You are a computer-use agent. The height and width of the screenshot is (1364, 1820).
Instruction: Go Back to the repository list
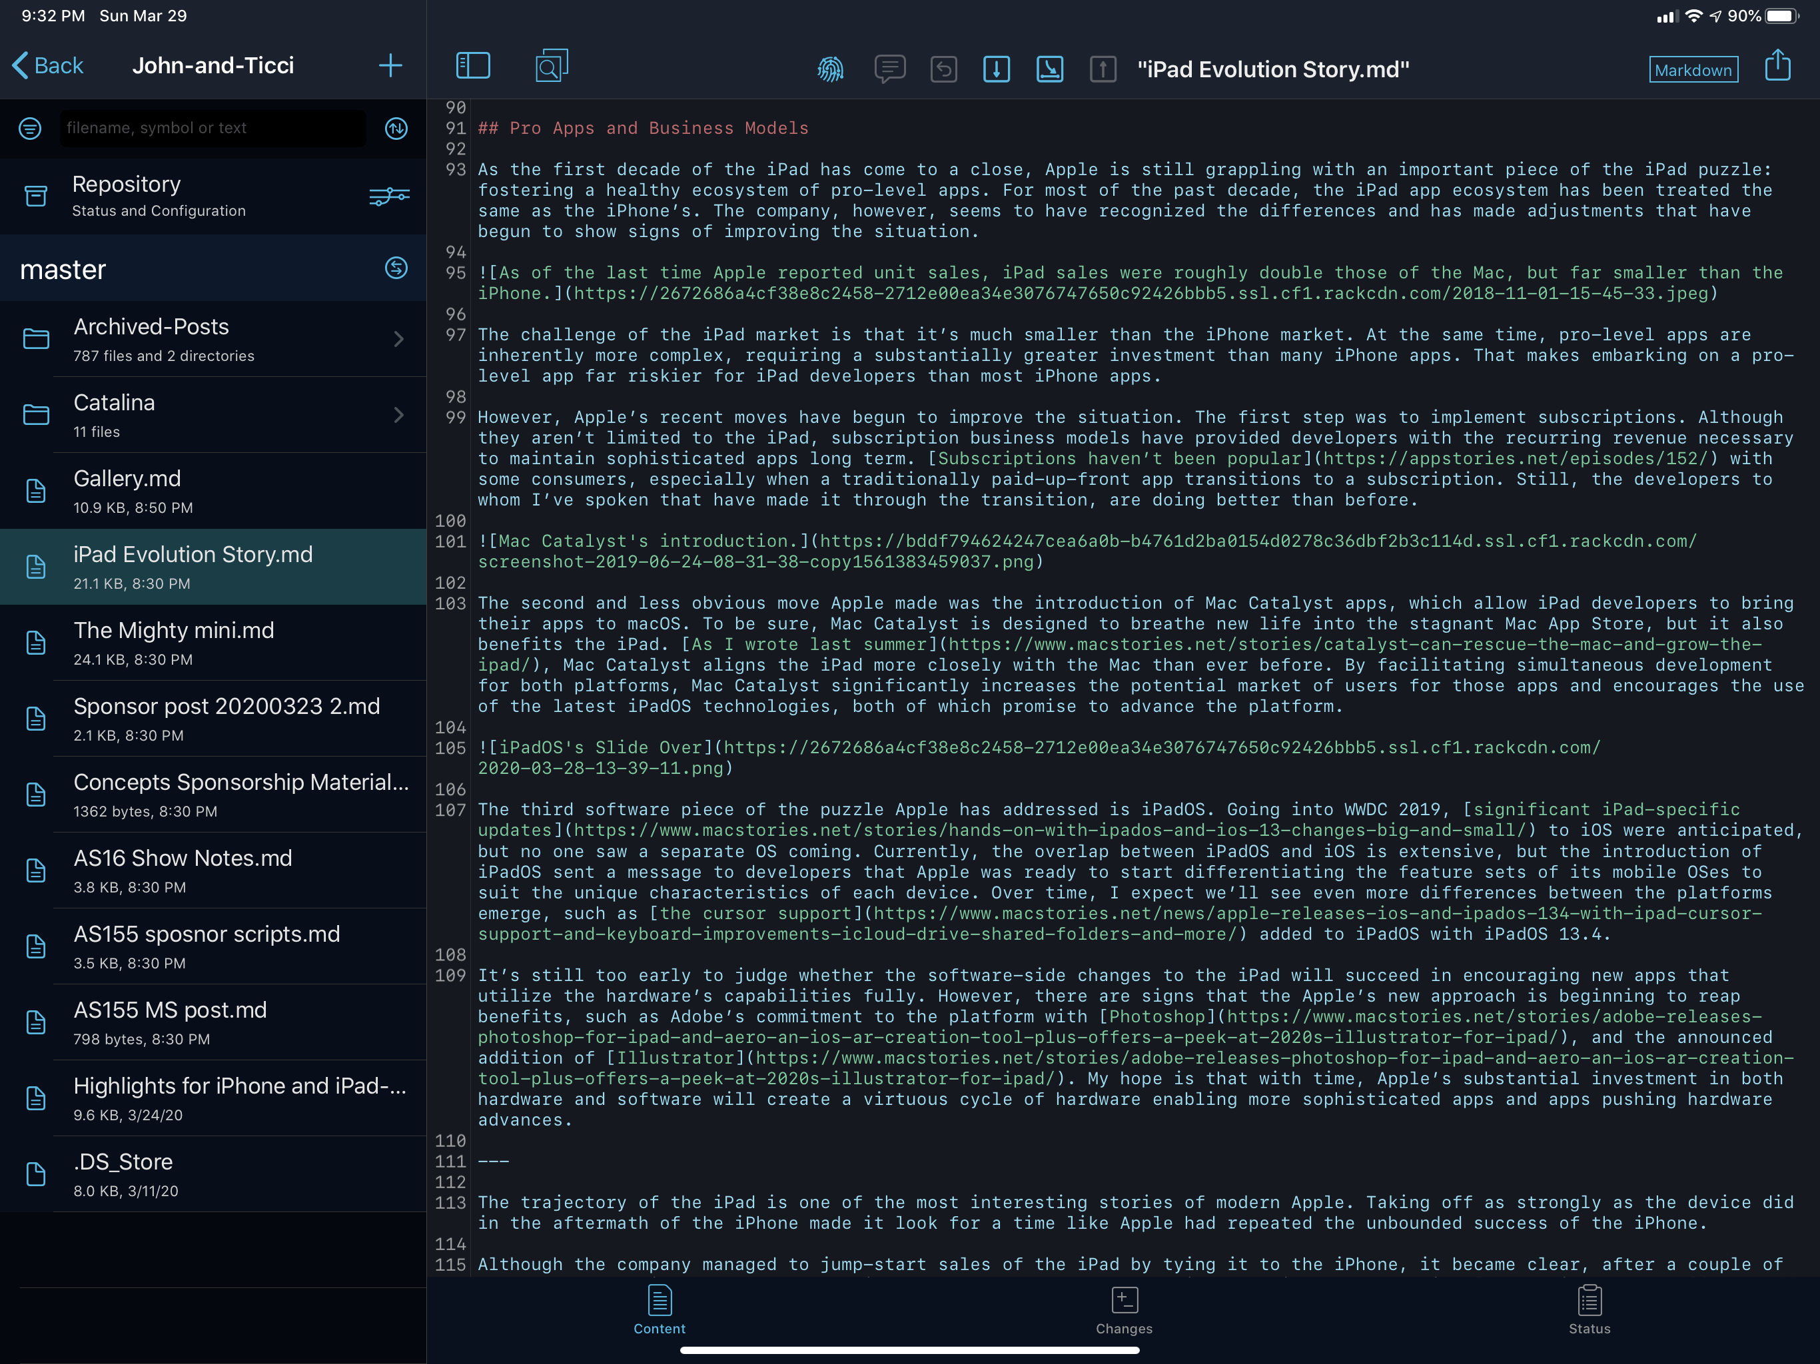(x=49, y=66)
